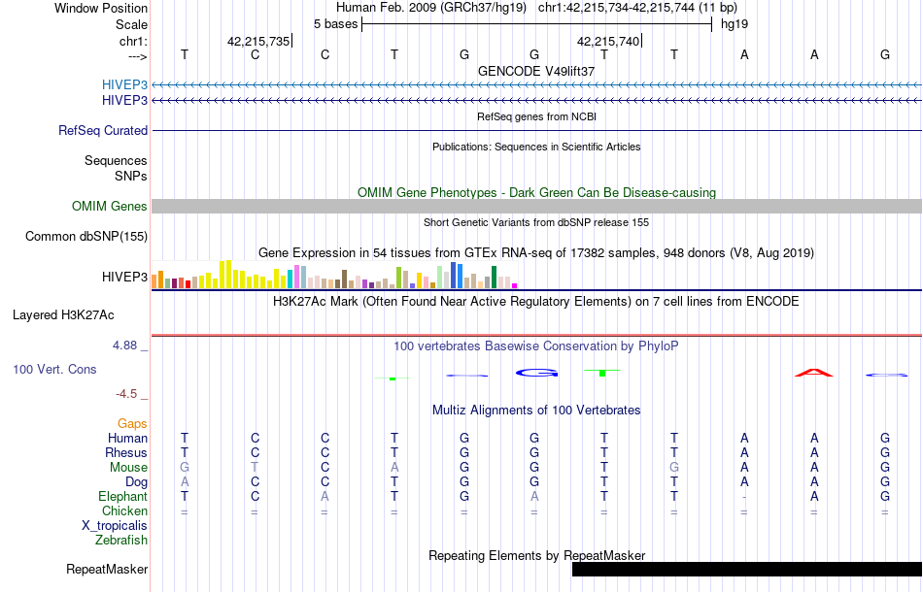This screenshot has width=923, height=592.
Task: Click the Scale label on the left
Action: 131,24
